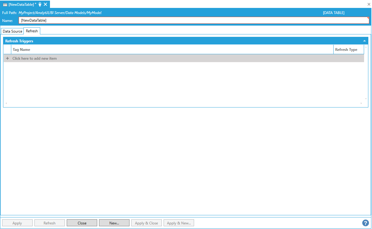Image resolution: width=372 pixels, height=229 pixels.
Task: Click the grid's scroll down arrow
Action: [x=366, y=99]
